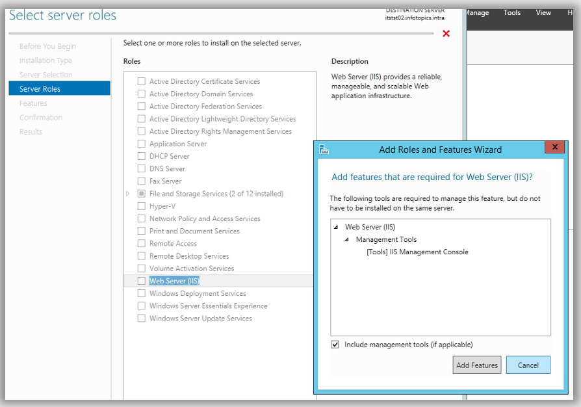Click the Select server roles heading
The image size is (581, 407).
click(62, 16)
